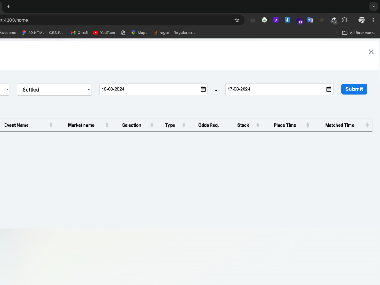Viewport: 380px width, 285px height.
Task: Bookmark this page with the star icon
Action: point(237,20)
